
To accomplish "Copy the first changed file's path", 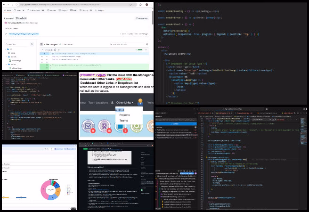I will [x=55, y=49].
